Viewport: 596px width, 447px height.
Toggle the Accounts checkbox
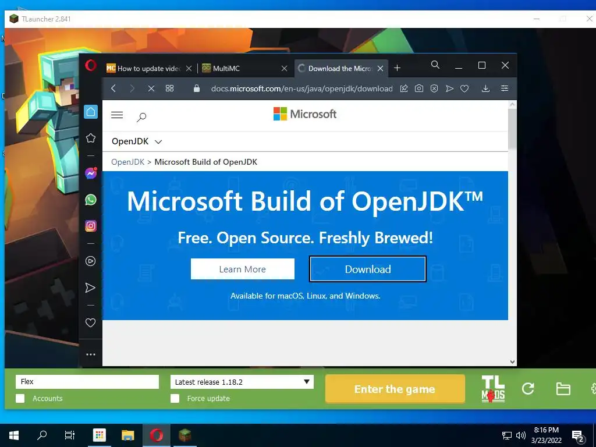20,398
